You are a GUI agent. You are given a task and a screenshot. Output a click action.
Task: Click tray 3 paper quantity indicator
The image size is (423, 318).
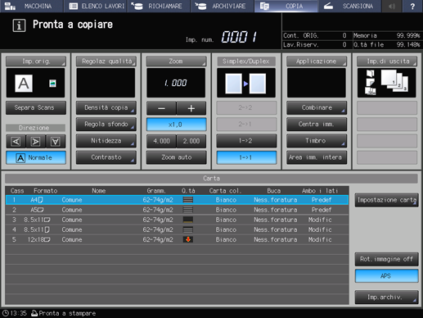pyautogui.click(x=188, y=220)
